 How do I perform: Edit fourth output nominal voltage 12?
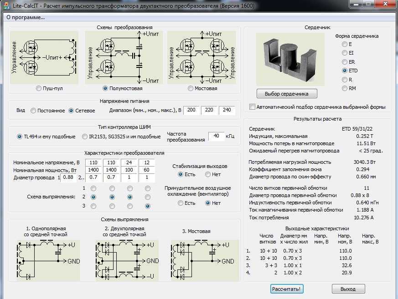tap(146, 162)
